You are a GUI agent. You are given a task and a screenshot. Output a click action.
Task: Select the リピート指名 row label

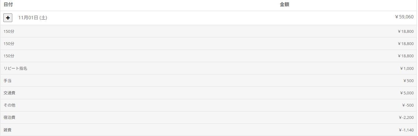click(15, 68)
